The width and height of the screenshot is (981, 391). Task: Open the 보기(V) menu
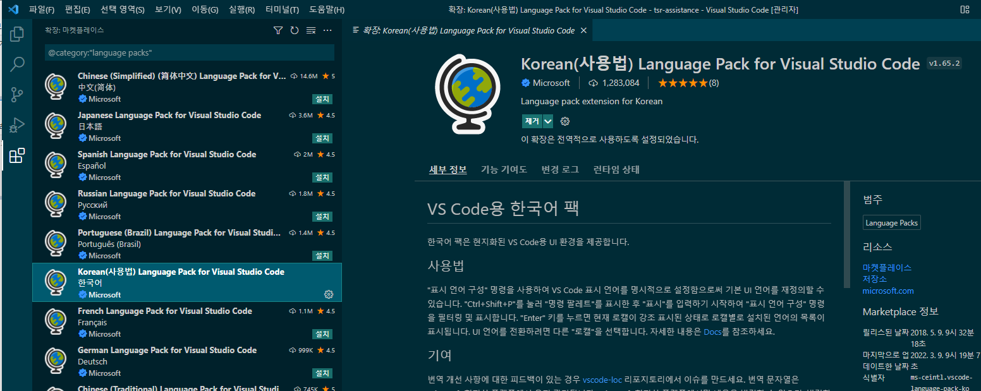click(x=168, y=9)
